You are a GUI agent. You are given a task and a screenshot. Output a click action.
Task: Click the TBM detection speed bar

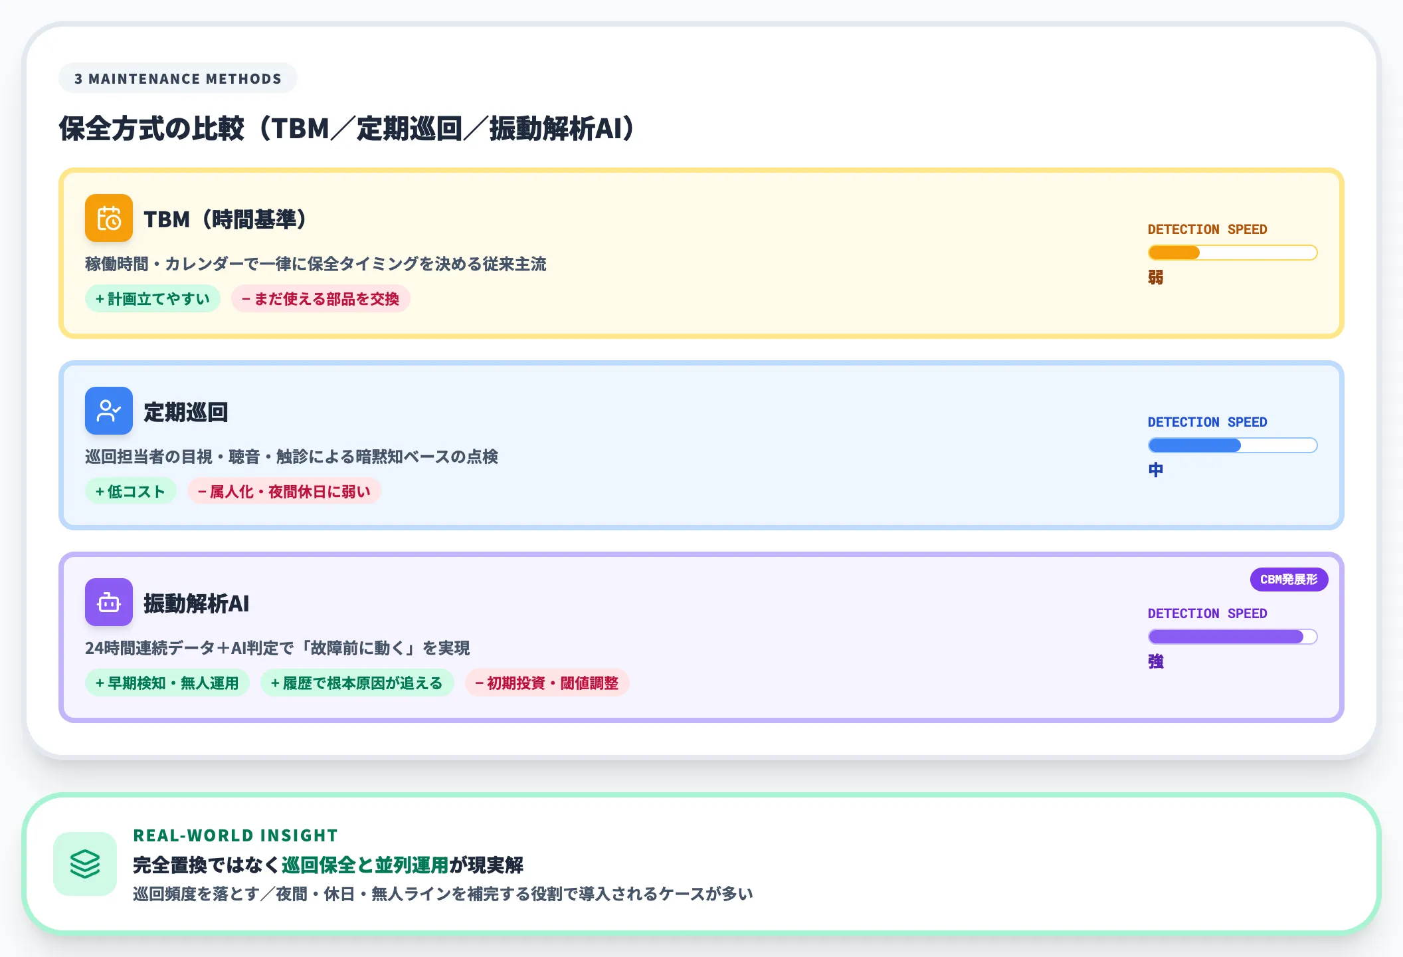tap(1232, 253)
